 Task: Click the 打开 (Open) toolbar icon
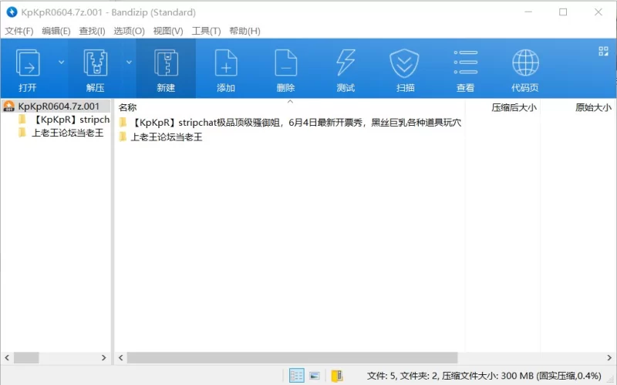[28, 63]
